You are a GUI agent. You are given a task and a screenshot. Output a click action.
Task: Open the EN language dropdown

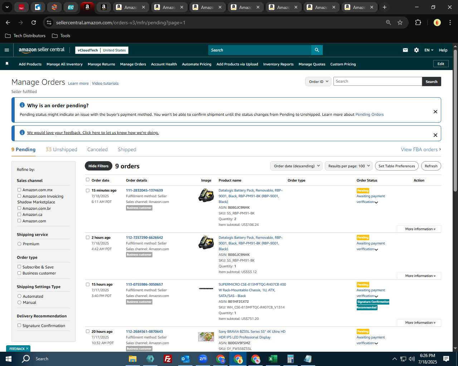[x=429, y=50]
